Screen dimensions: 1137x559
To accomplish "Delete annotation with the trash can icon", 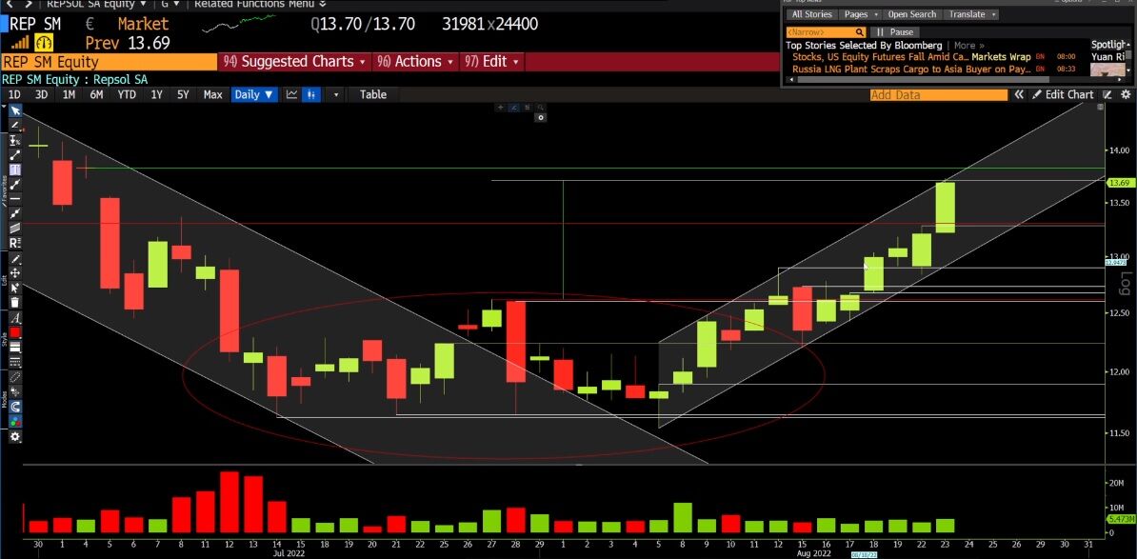I will point(15,302).
